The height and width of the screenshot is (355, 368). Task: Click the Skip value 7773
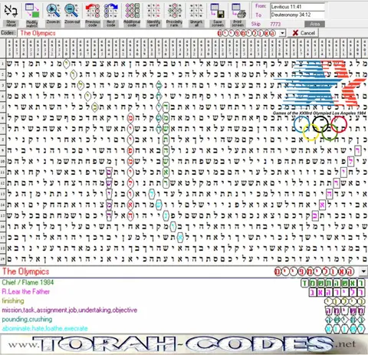tap(275, 24)
